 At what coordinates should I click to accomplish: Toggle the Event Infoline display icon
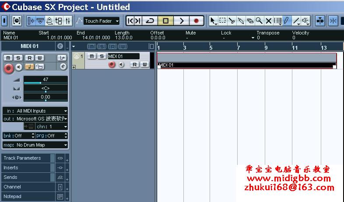tap(40, 21)
